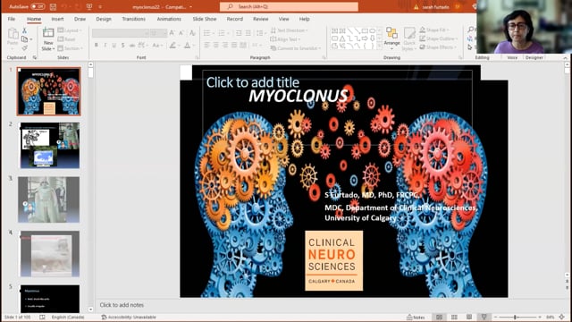Switch to Slide Sorter view icon

pyautogui.click(x=454, y=318)
